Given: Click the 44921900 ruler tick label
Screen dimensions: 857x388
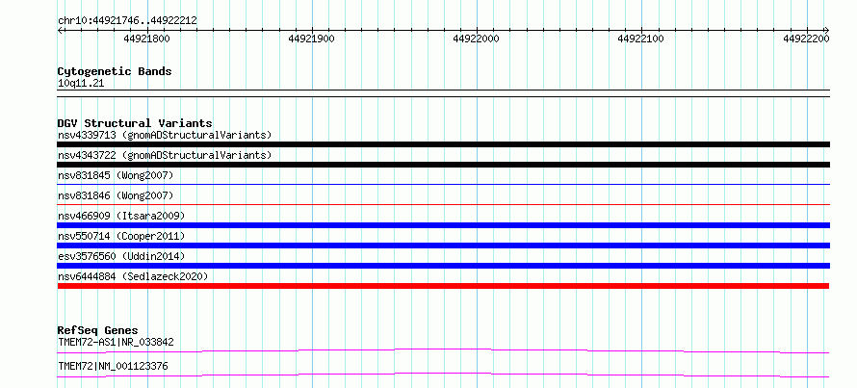Looking at the screenshot, I should click(312, 39).
